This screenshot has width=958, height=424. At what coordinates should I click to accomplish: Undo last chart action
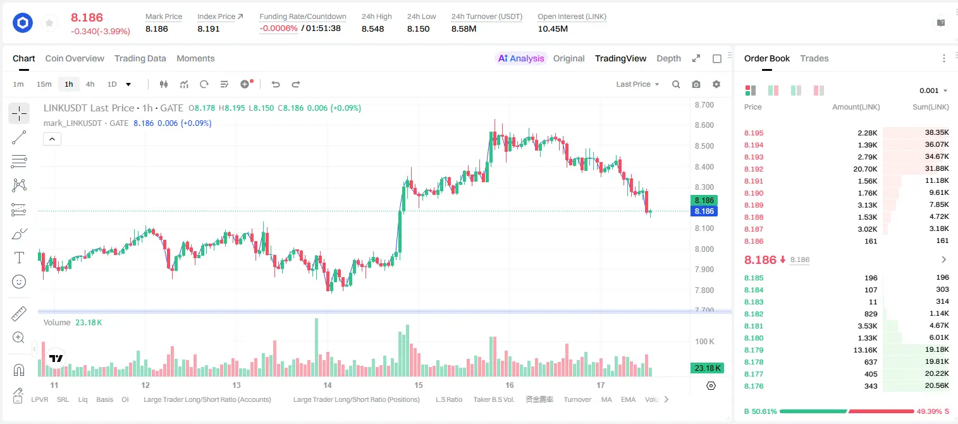point(276,84)
